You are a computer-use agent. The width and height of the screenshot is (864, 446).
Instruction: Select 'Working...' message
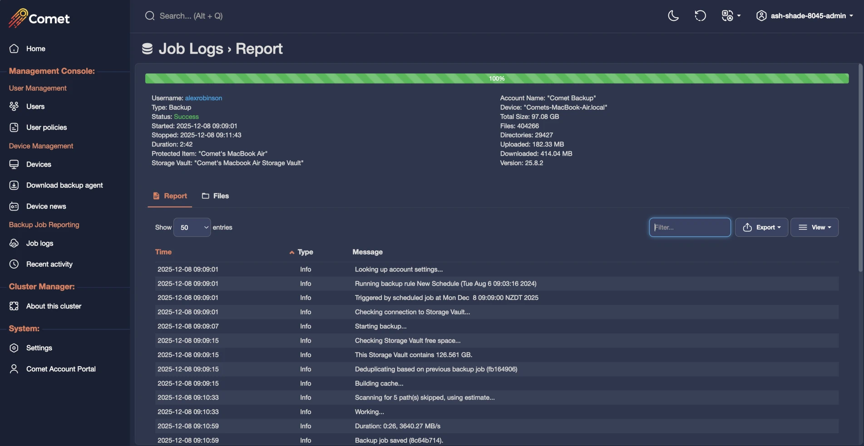tap(369, 412)
